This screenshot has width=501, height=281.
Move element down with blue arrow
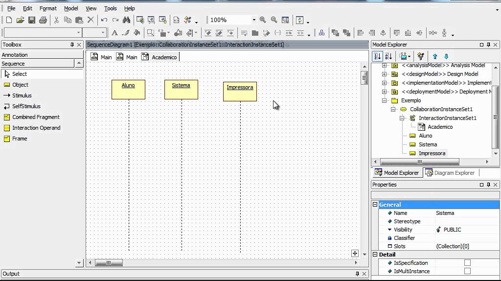[446, 57]
